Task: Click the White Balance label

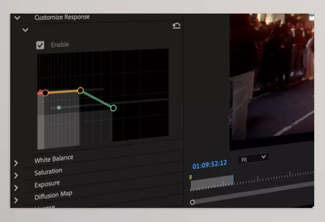Action: (x=54, y=159)
